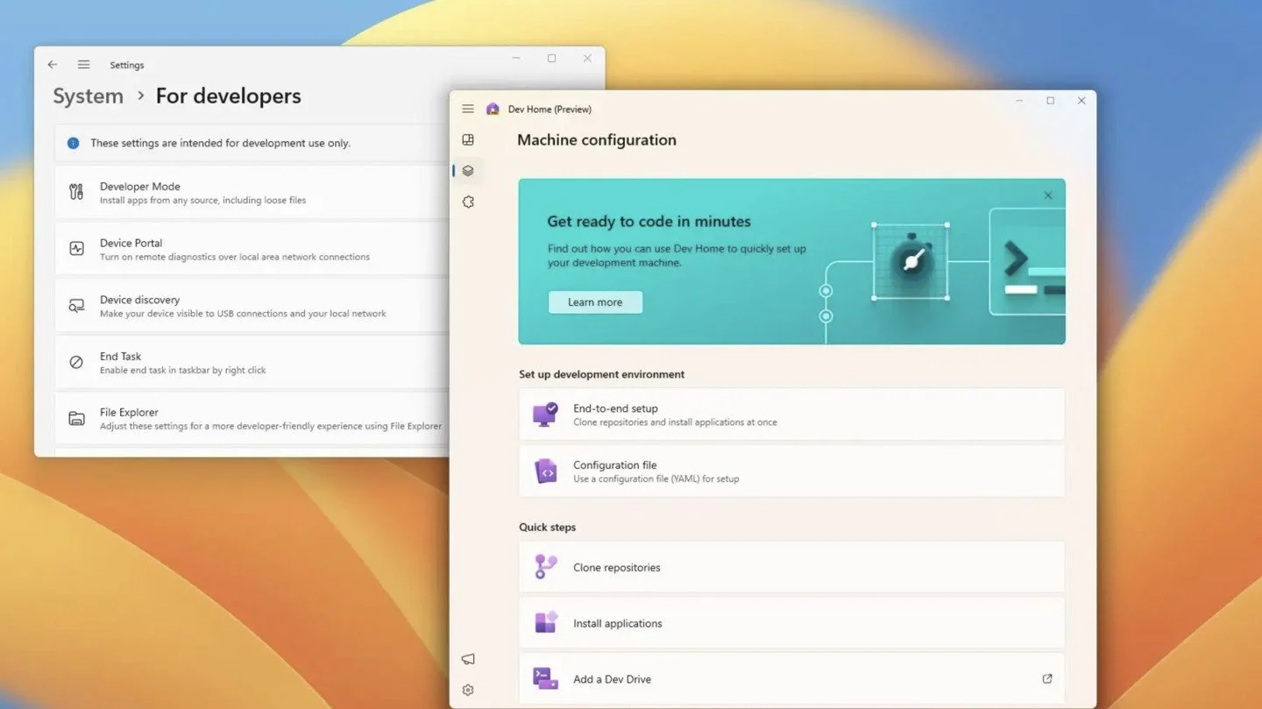
Task: Click "These settings are intended for development use only."
Action: pyautogui.click(x=220, y=143)
